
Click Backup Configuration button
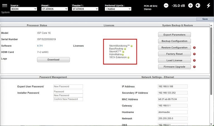click(x=174, y=41)
